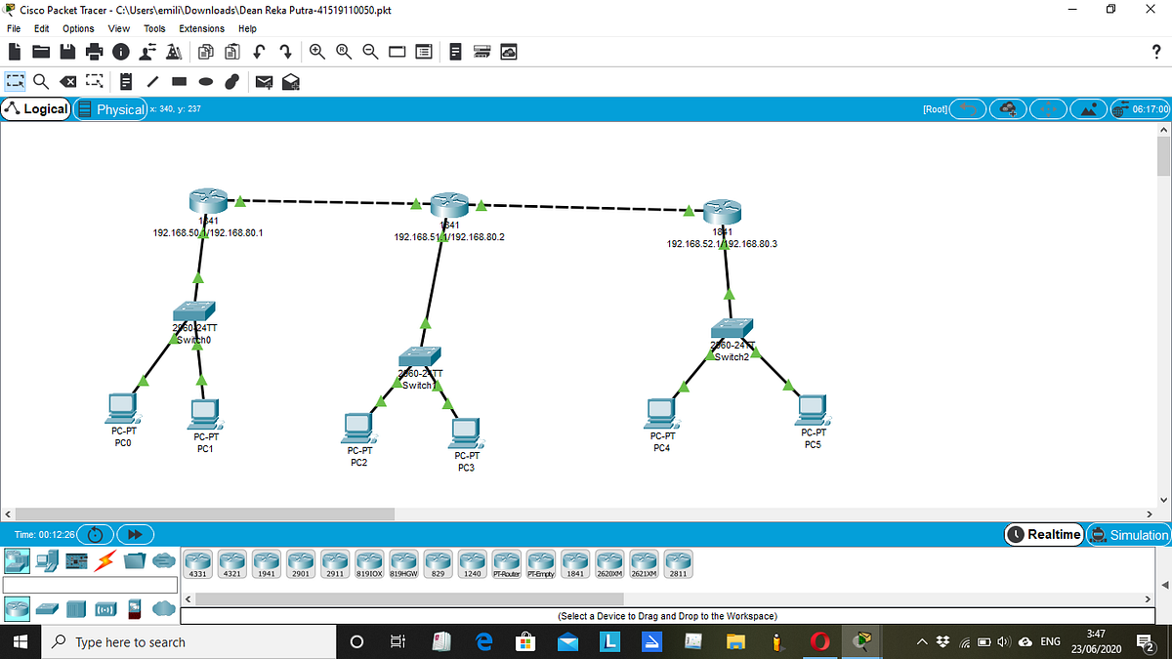
Task: Click the Paste clipboard icon
Action: coord(233,52)
